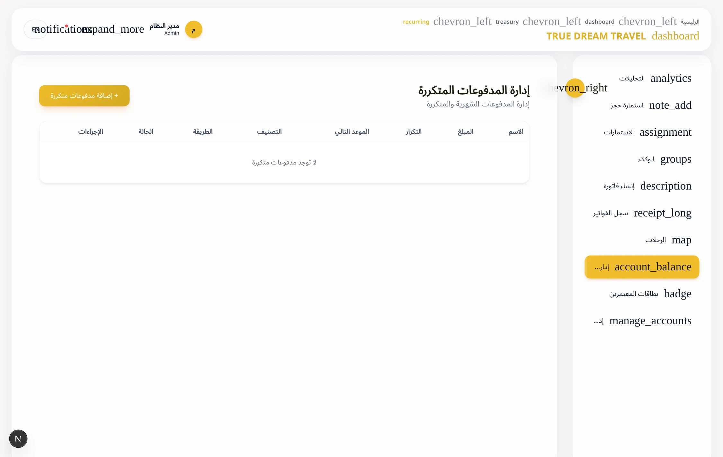Click the description create invoice icon
The image size is (723, 457).
[665, 186]
